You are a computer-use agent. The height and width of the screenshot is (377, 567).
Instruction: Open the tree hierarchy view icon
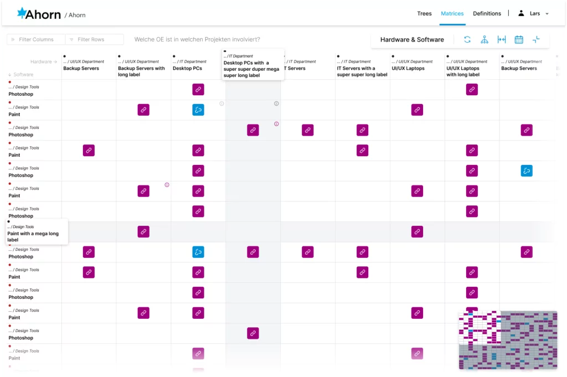tap(484, 39)
